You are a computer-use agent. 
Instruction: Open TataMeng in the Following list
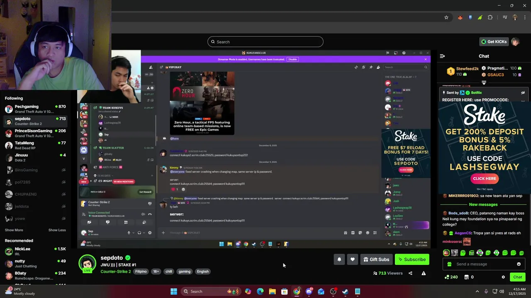pyautogui.click(x=35, y=145)
